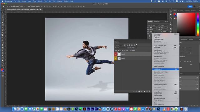Click trash icon in Layers panel

[x=150, y=91]
